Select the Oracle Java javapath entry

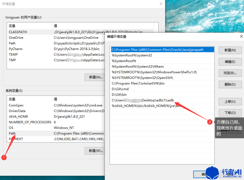(162, 50)
